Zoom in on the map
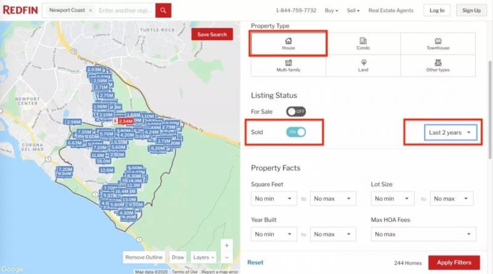This screenshot has height=274, width=493. (x=227, y=245)
